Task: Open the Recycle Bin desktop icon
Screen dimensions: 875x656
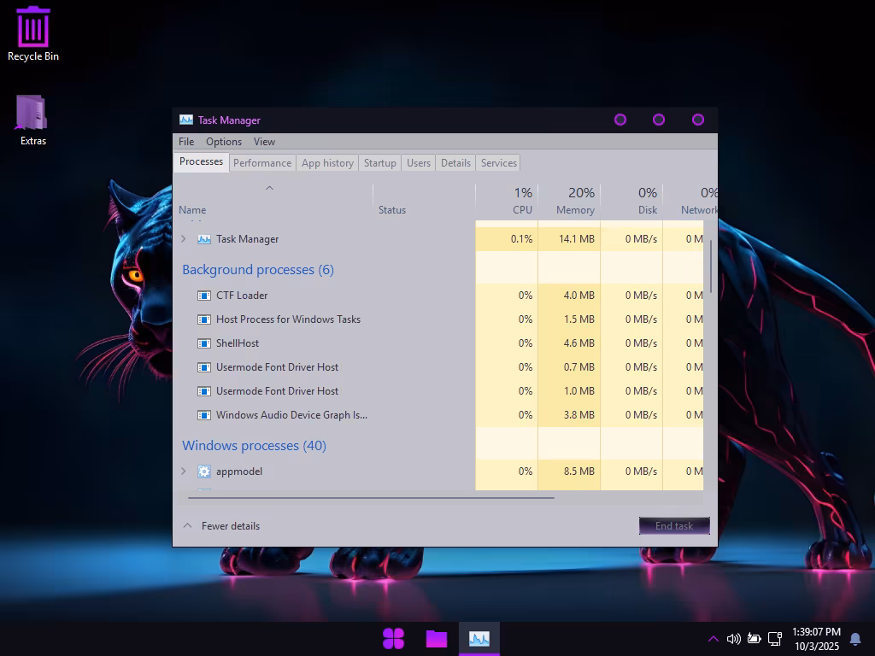Action: point(33,33)
